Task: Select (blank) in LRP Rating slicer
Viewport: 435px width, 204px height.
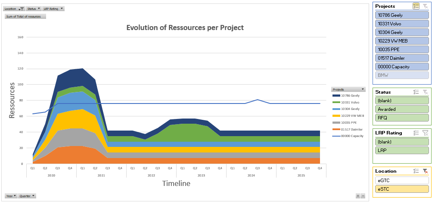Action: 402,142
